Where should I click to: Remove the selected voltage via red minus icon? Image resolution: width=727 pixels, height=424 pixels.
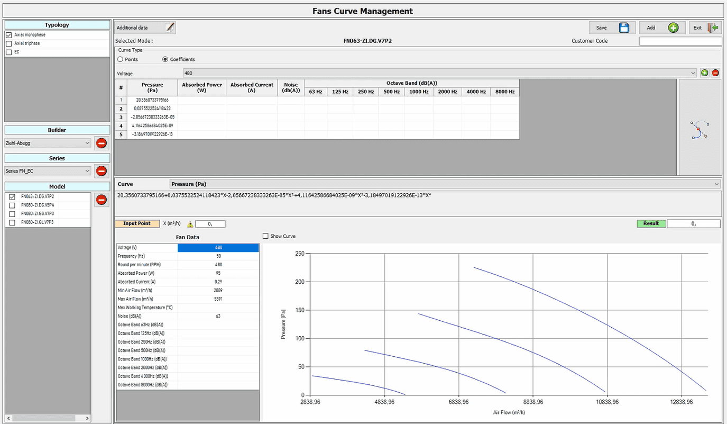(x=715, y=73)
